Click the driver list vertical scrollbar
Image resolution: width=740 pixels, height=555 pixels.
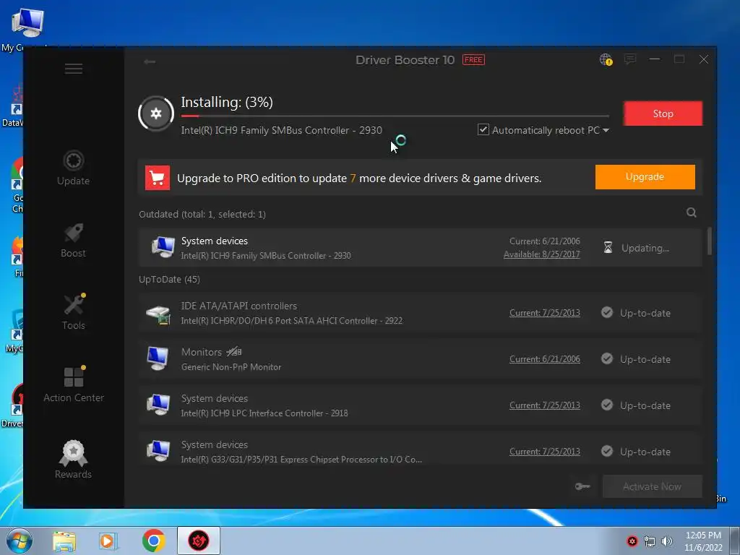[x=710, y=241]
